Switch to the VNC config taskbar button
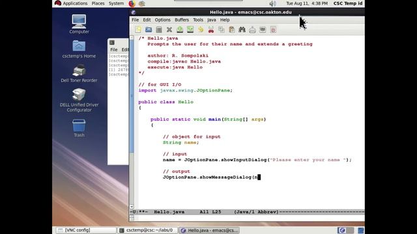417x234 pixels. pos(86,230)
